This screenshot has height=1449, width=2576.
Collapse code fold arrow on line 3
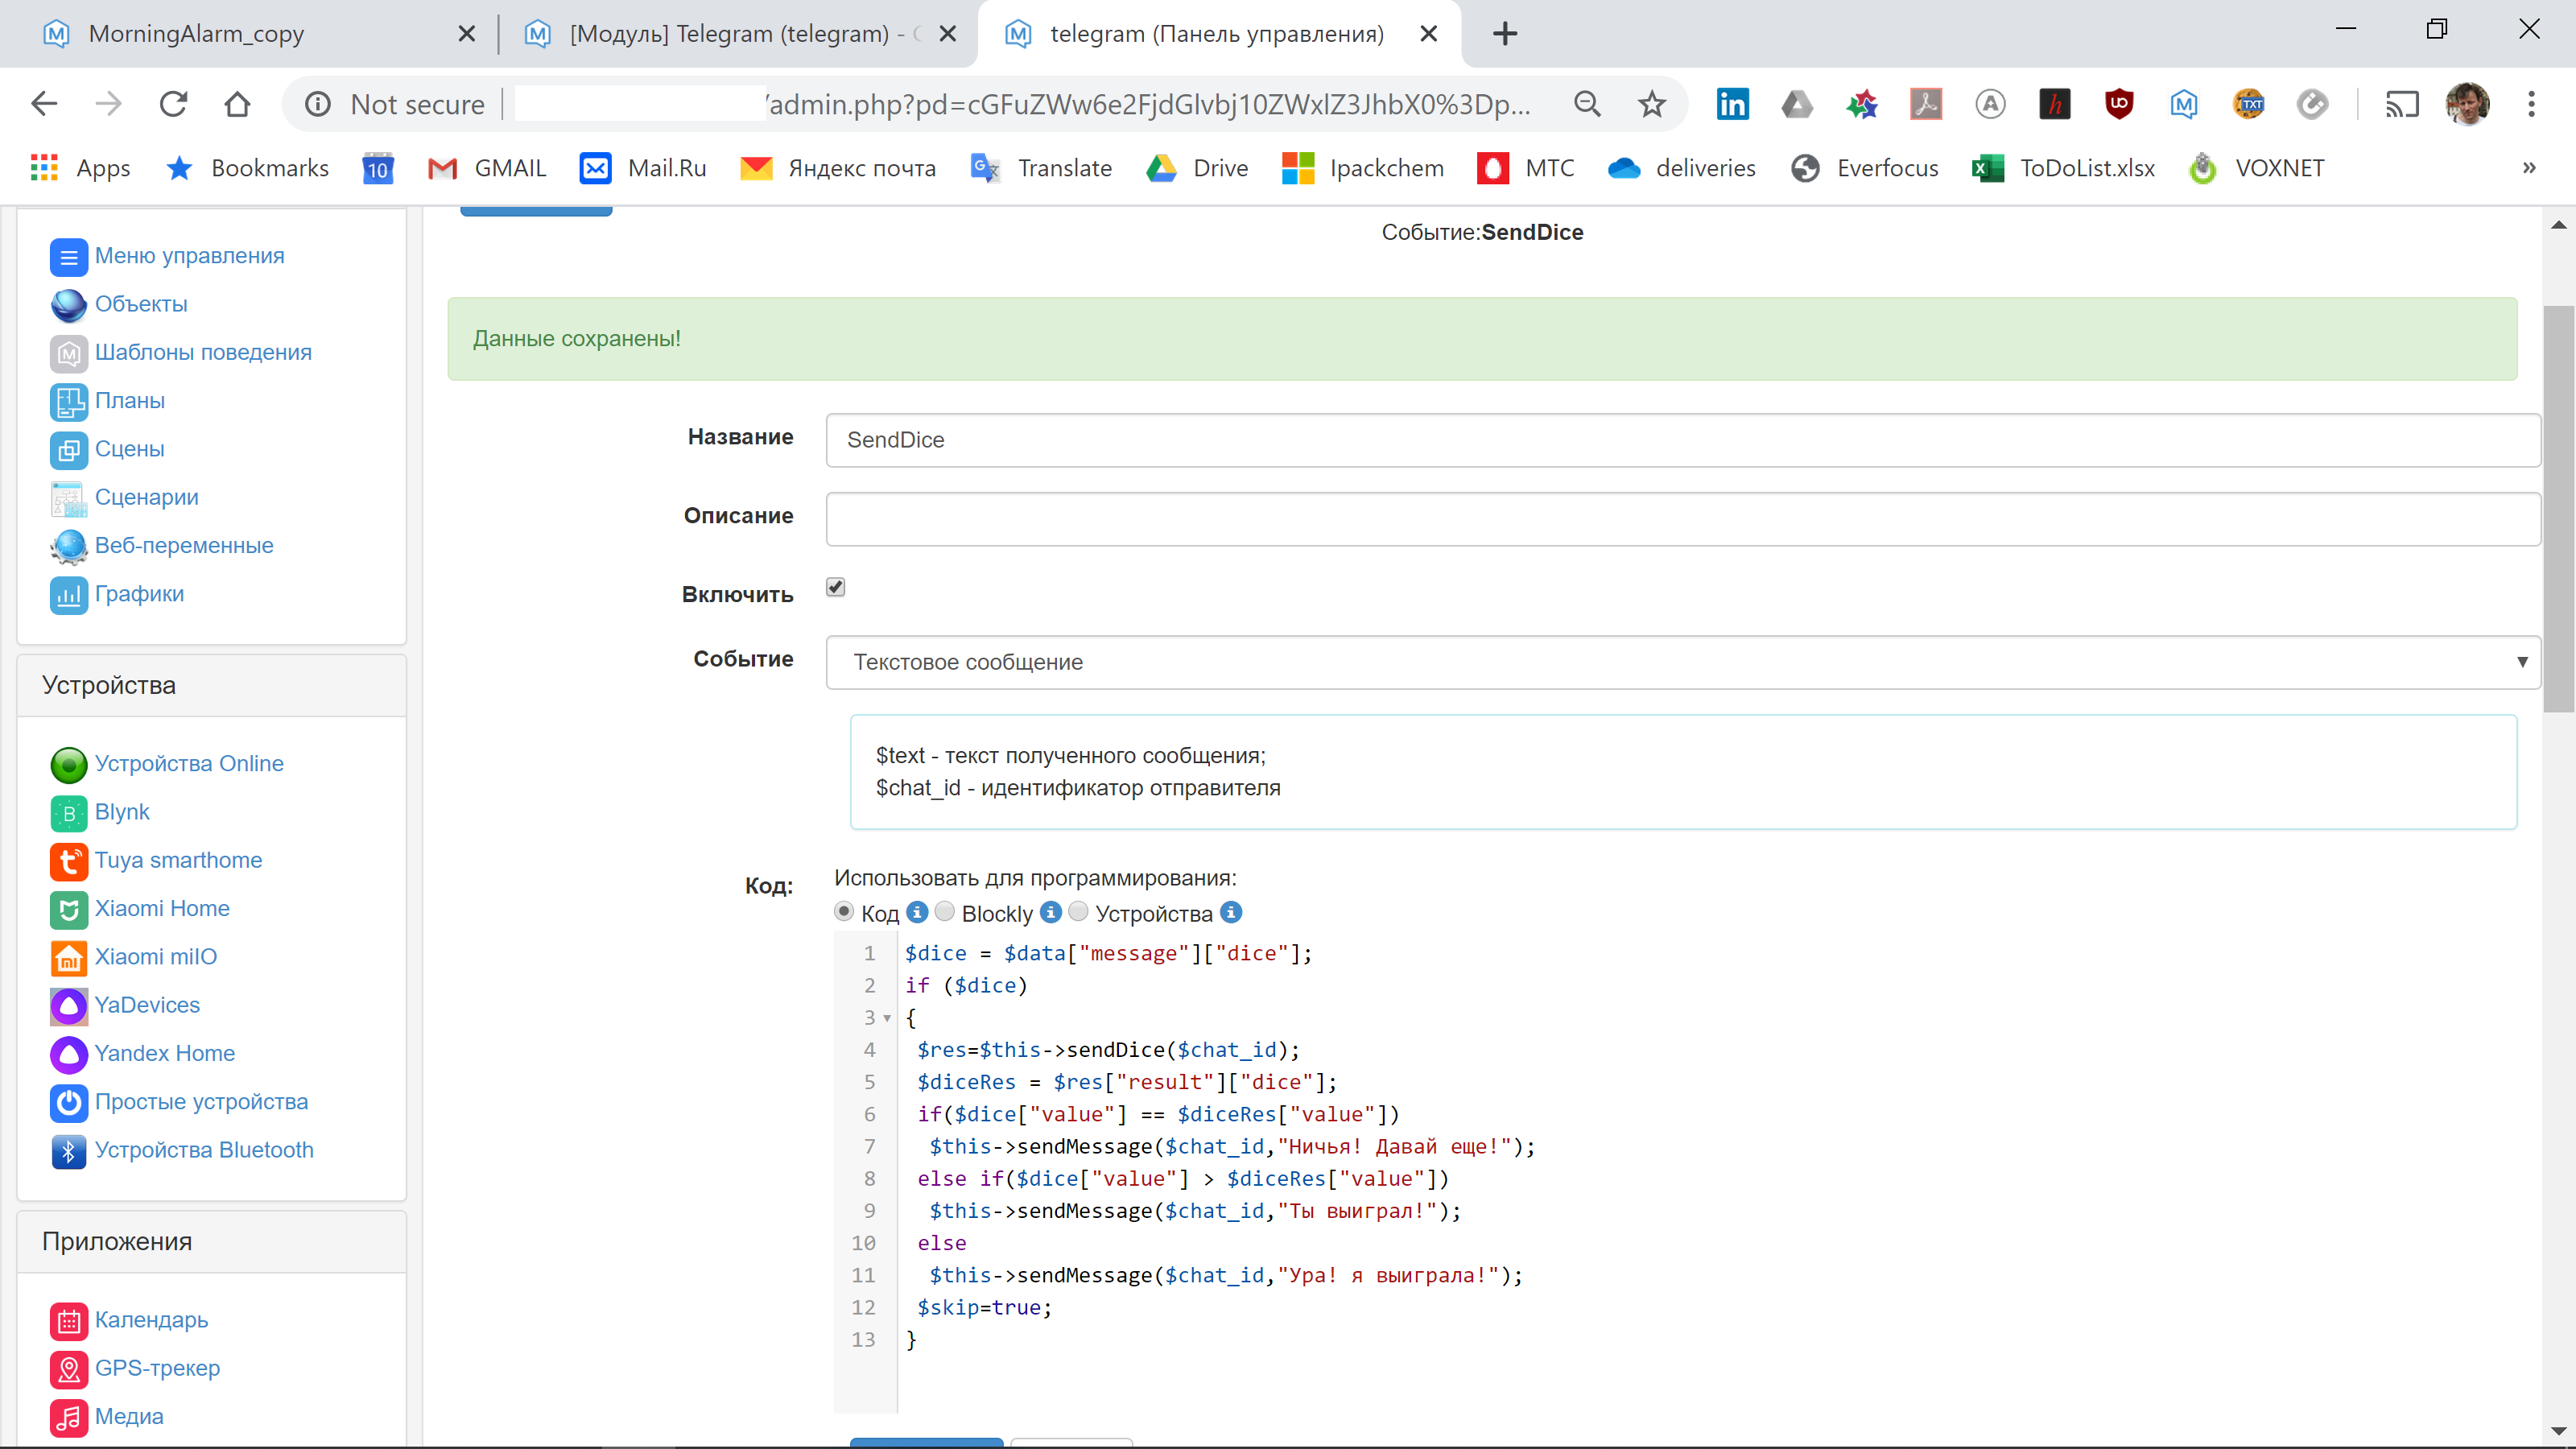pos(887,1018)
